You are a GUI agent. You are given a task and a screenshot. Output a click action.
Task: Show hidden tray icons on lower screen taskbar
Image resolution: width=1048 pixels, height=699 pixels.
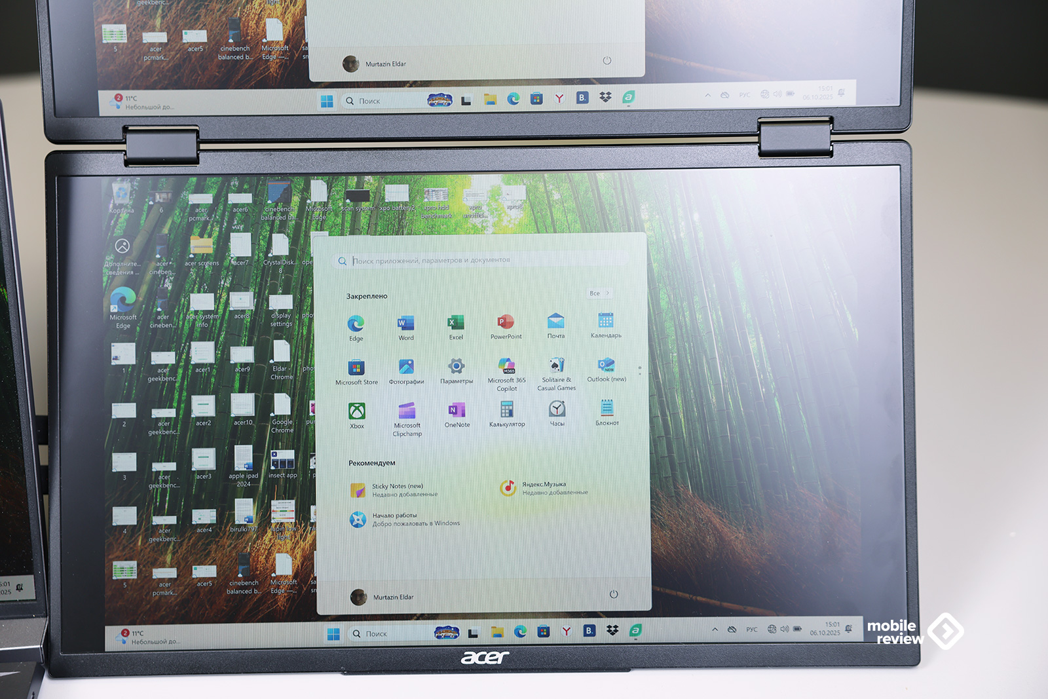715,630
